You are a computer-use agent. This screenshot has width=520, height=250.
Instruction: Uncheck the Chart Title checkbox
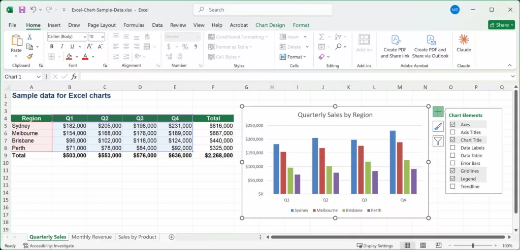click(x=452, y=140)
